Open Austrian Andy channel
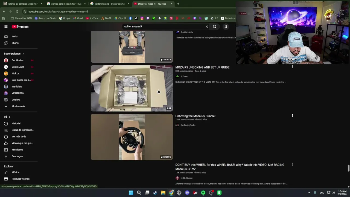The image size is (350, 197). click(x=187, y=32)
